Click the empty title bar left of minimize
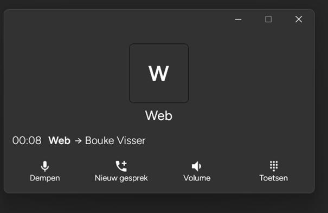The height and width of the screenshot is (213, 328). [x=117, y=19]
